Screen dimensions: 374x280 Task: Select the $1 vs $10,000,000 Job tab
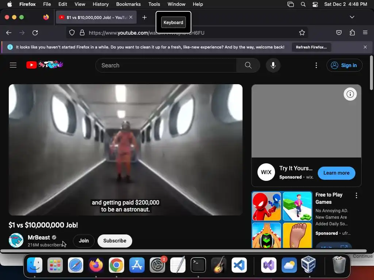96,17
